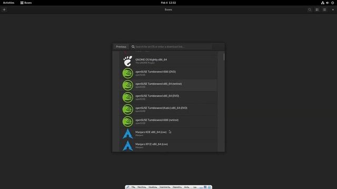Open the hamburger menu in Boxes header

[324, 9]
